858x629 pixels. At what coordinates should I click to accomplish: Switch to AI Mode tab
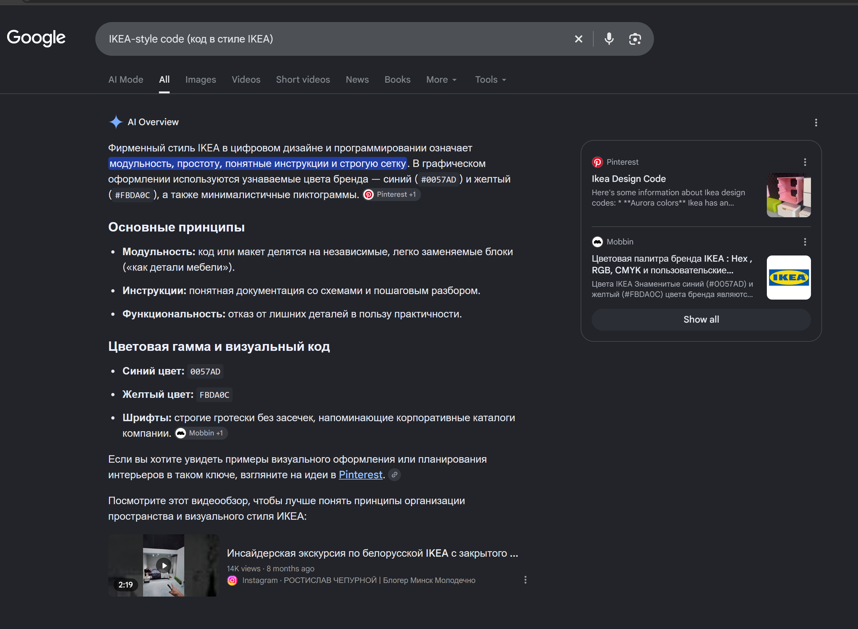(126, 79)
